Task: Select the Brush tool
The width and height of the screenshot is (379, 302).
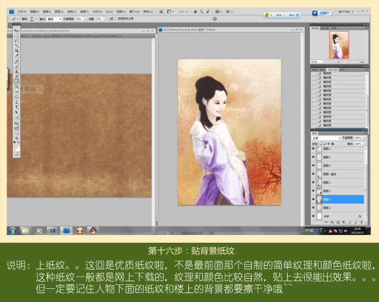Action: pyautogui.click(x=16, y=66)
